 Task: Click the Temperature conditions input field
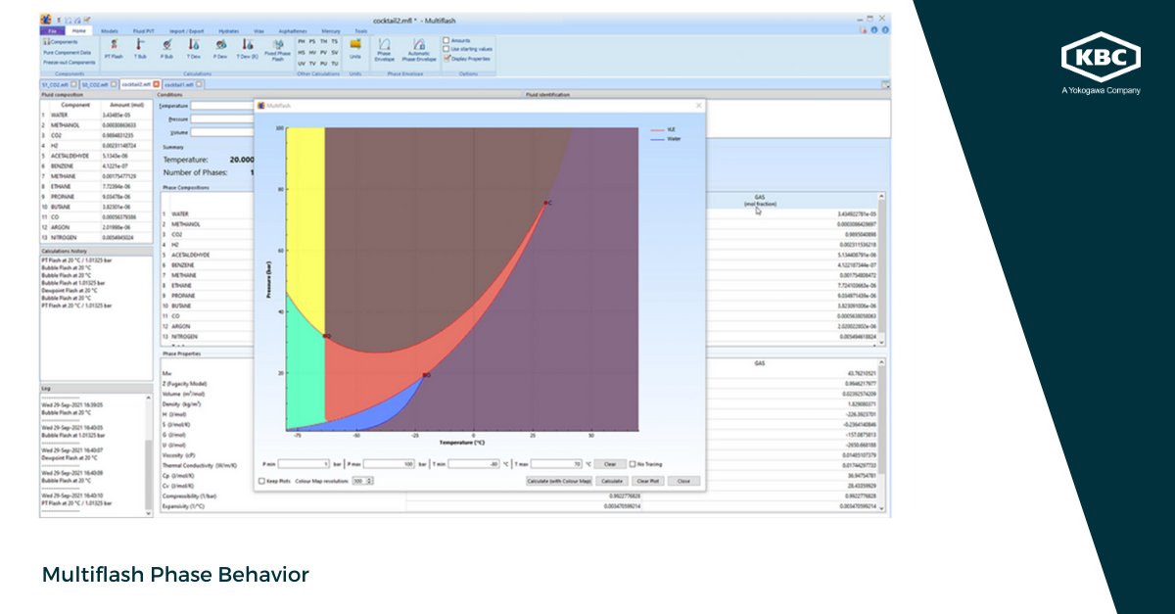(x=222, y=106)
